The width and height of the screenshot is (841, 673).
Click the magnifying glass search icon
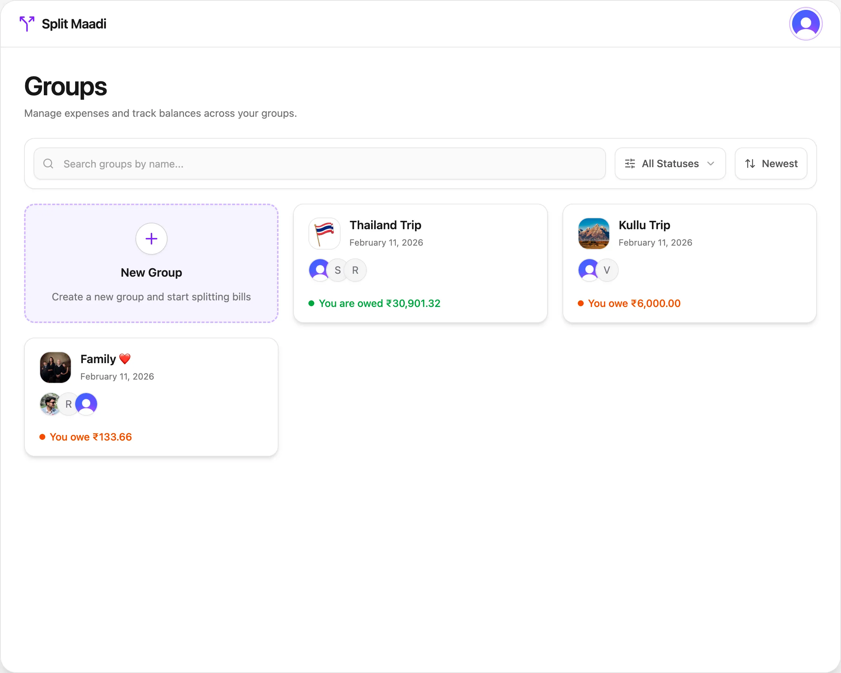48,164
